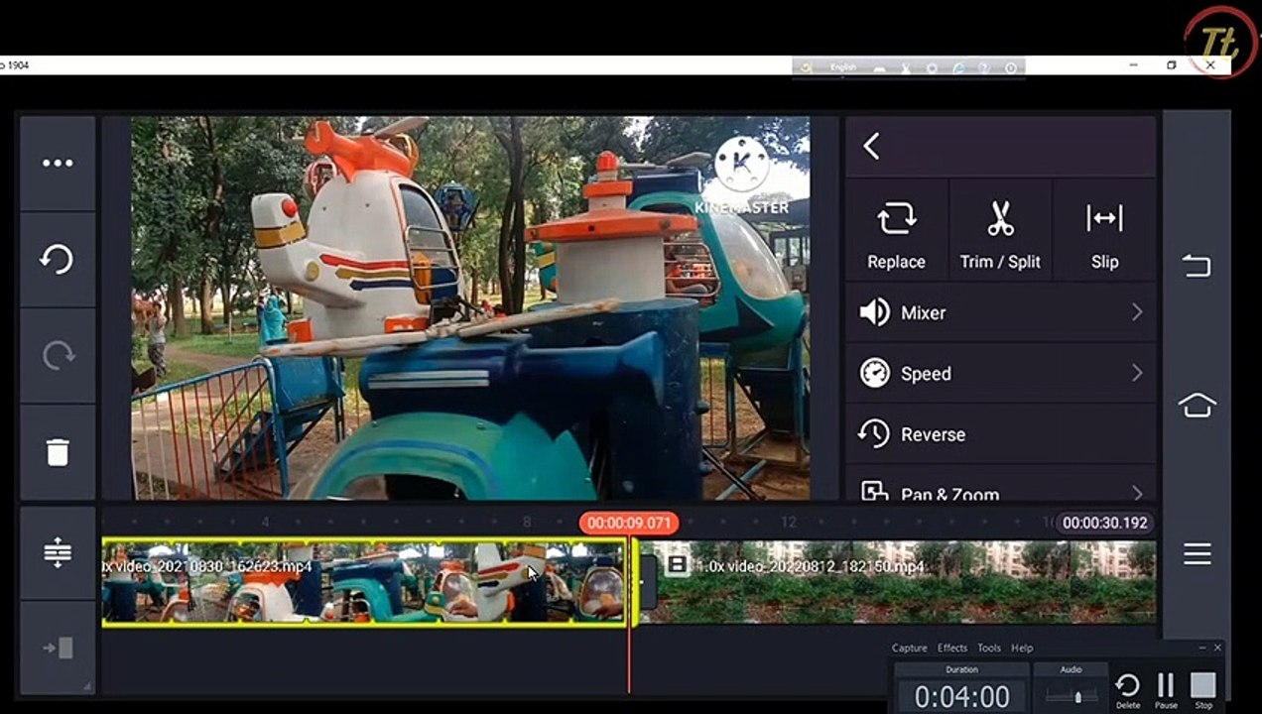
Task: Tap the emulator home navigation icon
Action: point(1197,405)
